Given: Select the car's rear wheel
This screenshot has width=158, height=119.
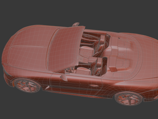Looking at the screenshot, I should [129, 99].
